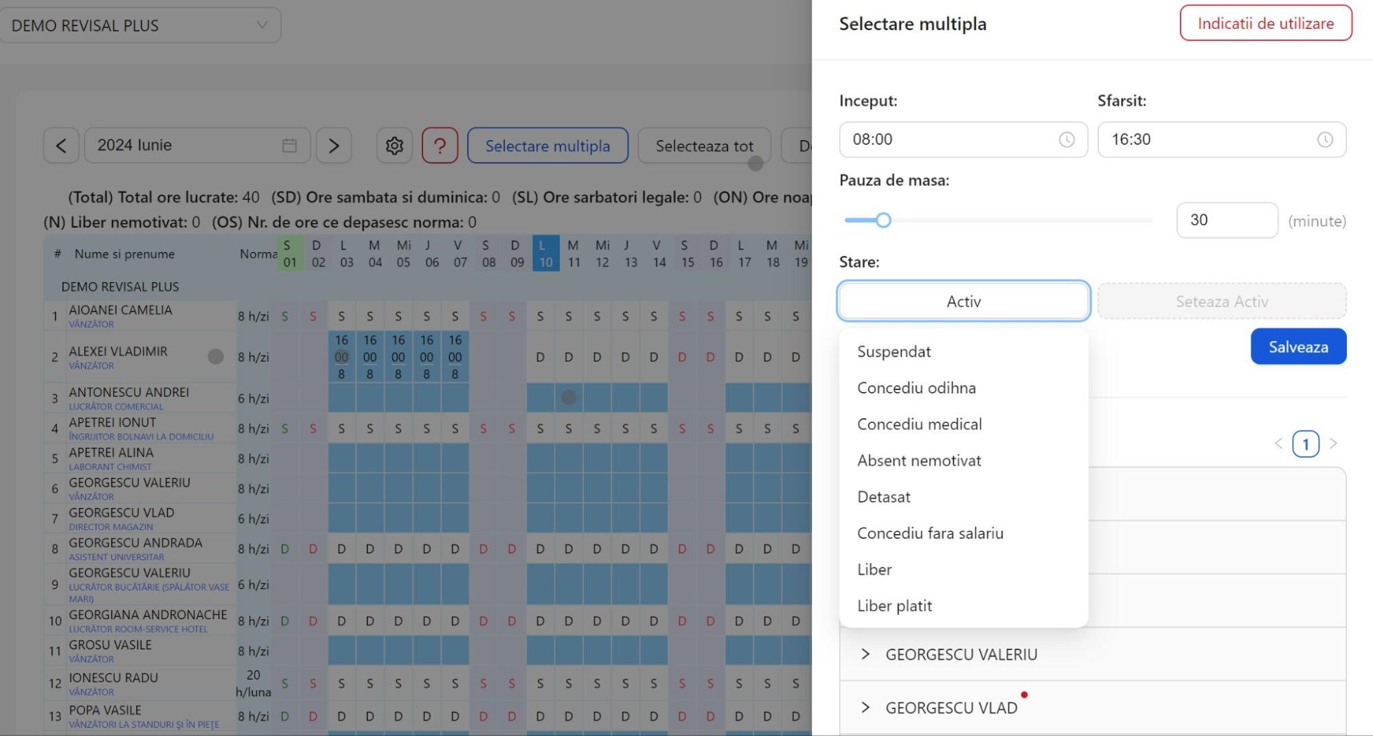The width and height of the screenshot is (1373, 736).
Task: Select Concediu odihna from state list
Action: point(916,388)
